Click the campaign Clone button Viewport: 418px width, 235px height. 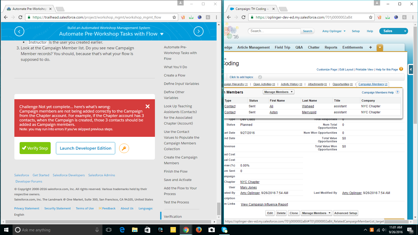[x=294, y=213]
